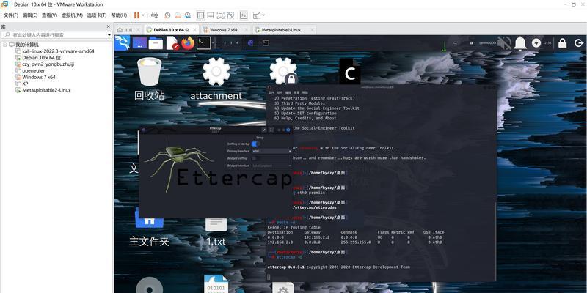Viewport: 587px width, 293px height.
Task: Launch Firefox from the Kali panel
Action: point(188,43)
